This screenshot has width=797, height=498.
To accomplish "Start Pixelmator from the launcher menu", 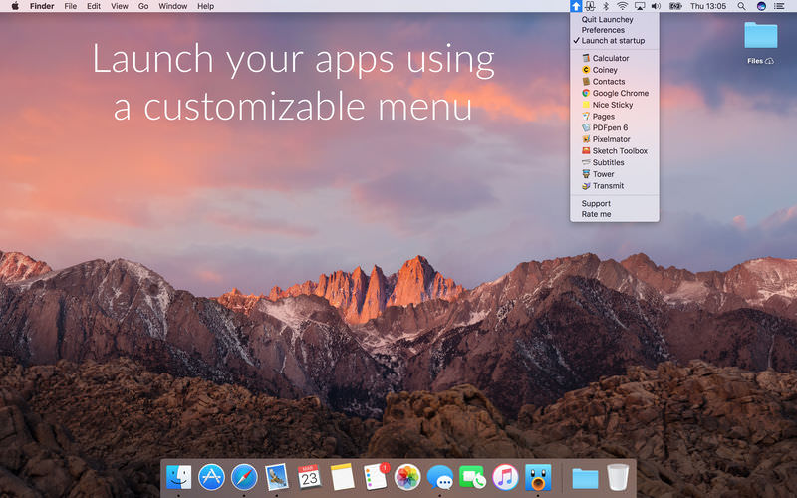I will pyautogui.click(x=612, y=139).
